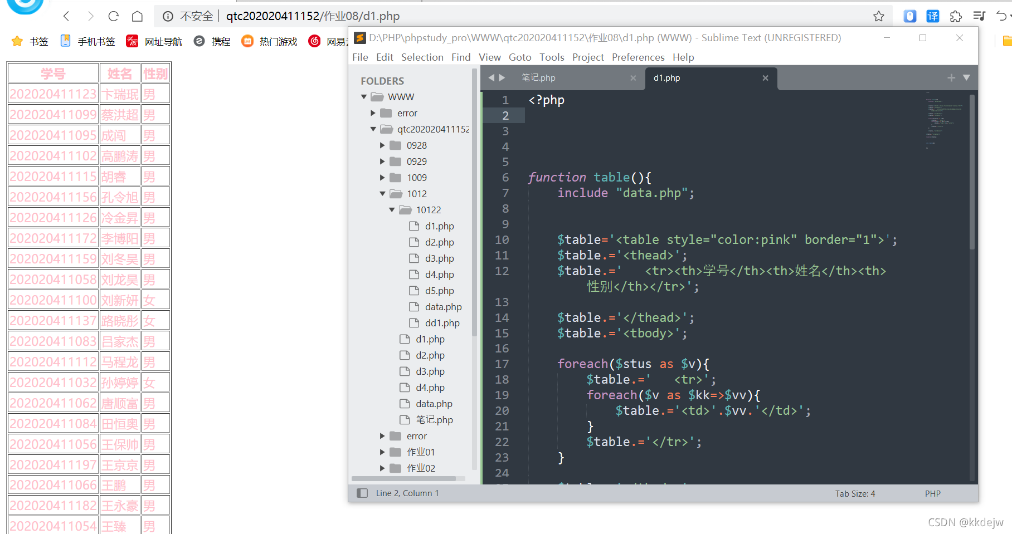The height and width of the screenshot is (534, 1012).
Task: Open the translate extension icon
Action: tap(933, 16)
